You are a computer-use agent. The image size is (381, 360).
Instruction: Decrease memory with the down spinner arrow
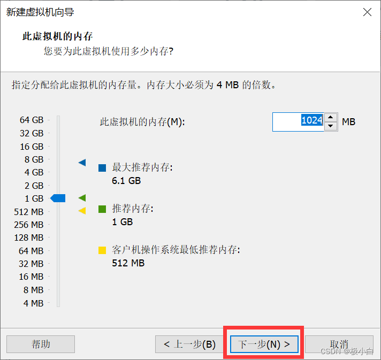(x=331, y=126)
